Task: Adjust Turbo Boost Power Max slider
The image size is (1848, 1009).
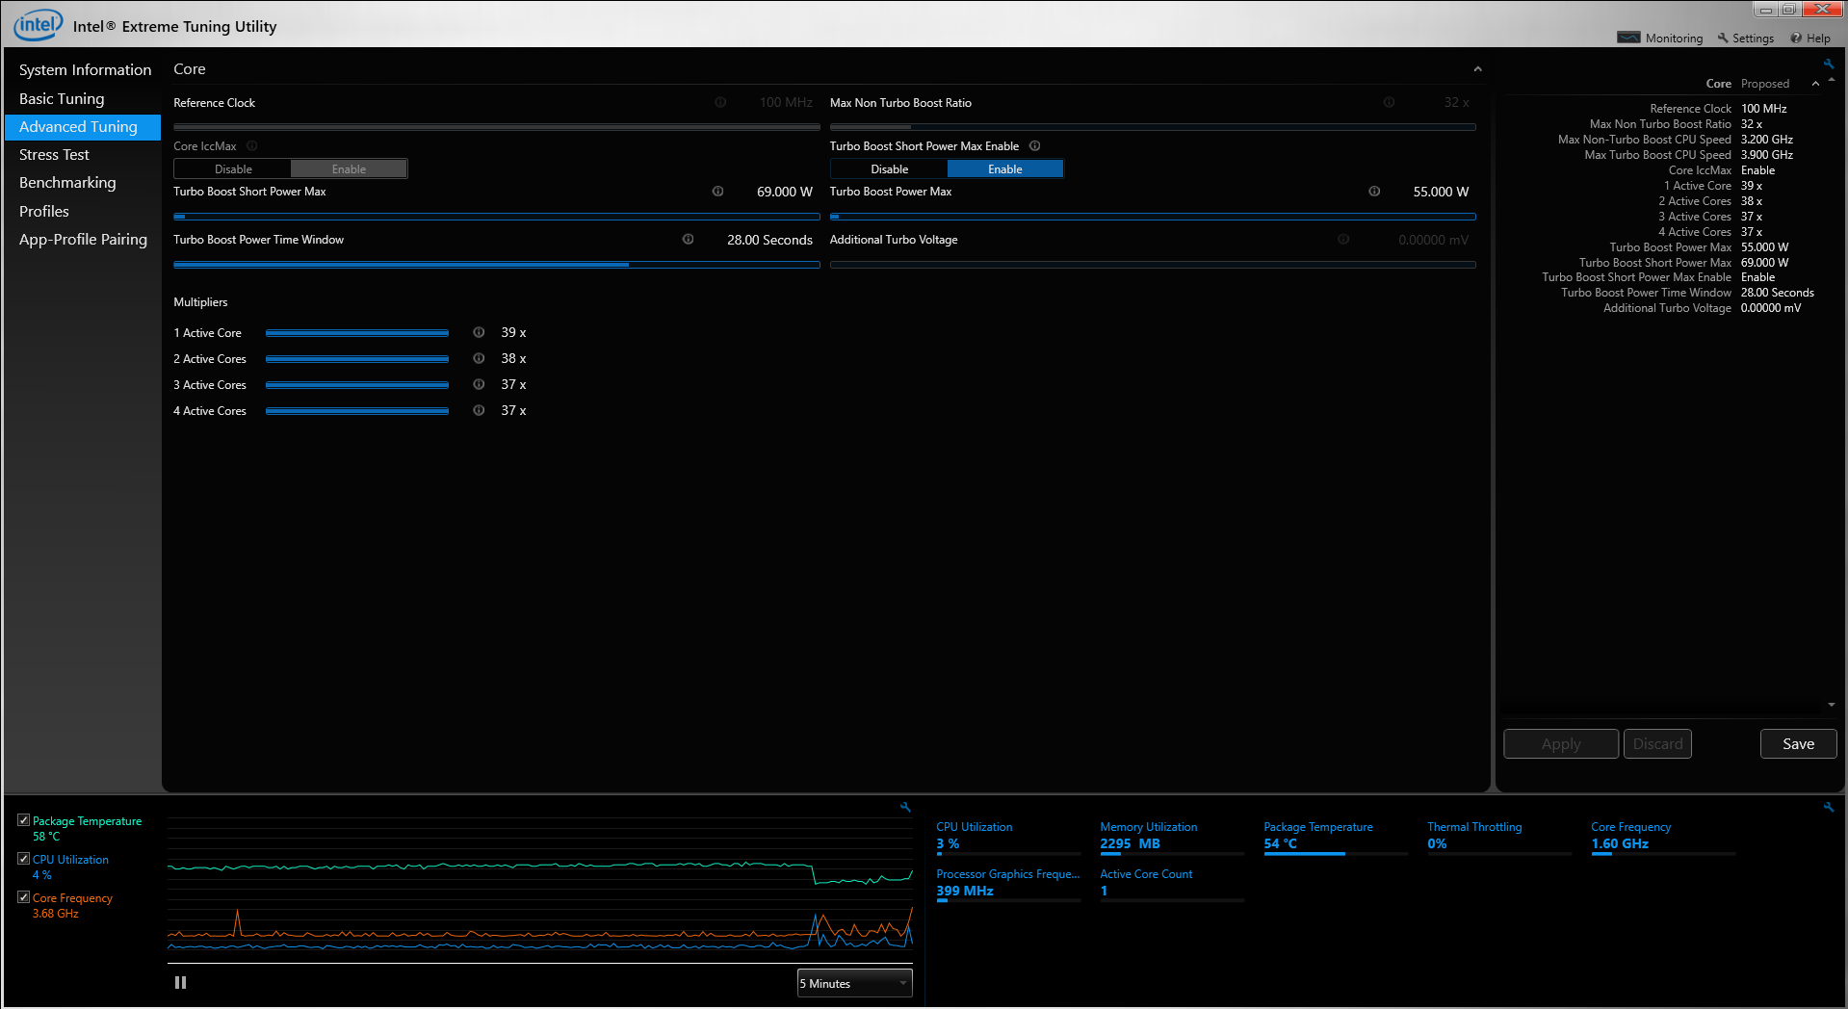Action: click(x=1153, y=217)
